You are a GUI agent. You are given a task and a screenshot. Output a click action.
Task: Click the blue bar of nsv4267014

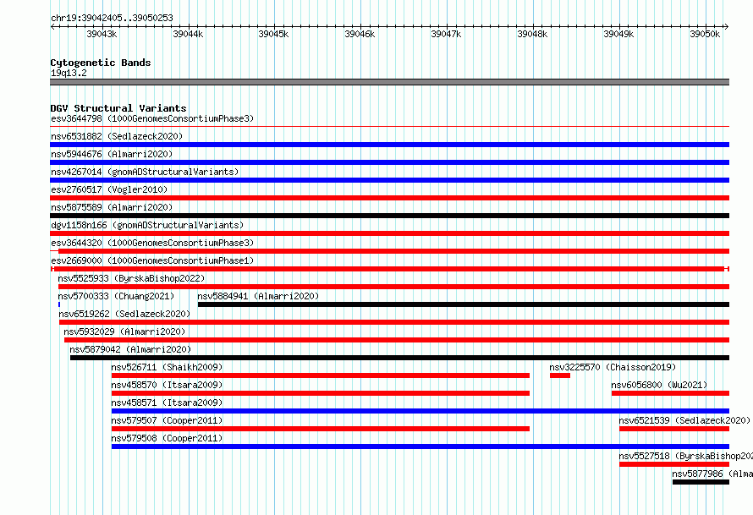389,180
